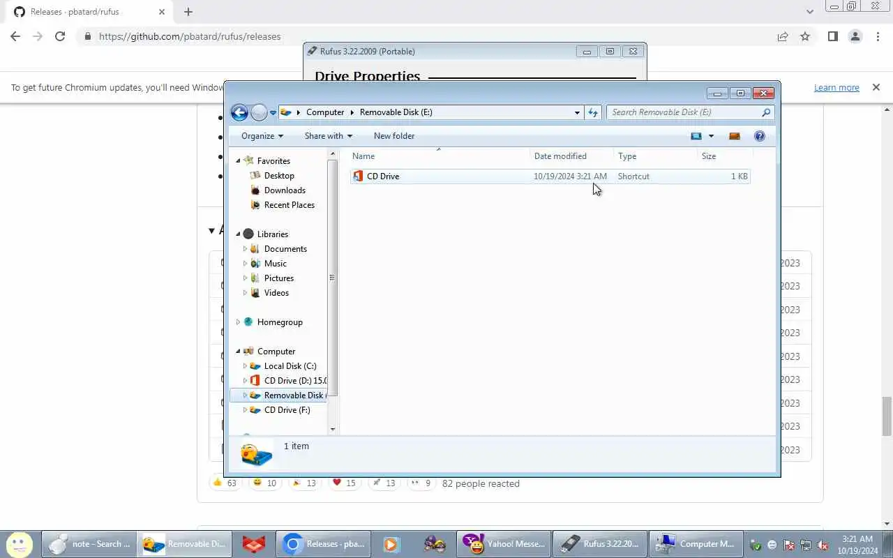The image size is (893, 558).
Task: Click the 10/19/2024 3:21 AM date cell
Action: [570, 176]
